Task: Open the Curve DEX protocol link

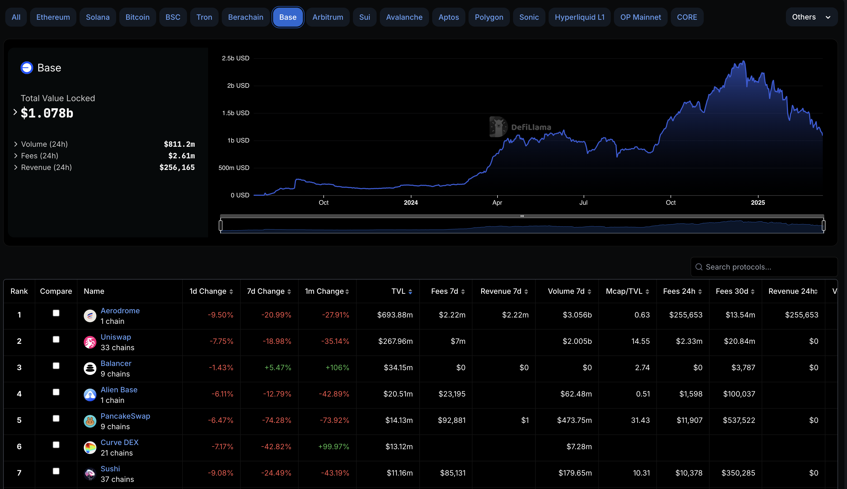Action: tap(120, 442)
